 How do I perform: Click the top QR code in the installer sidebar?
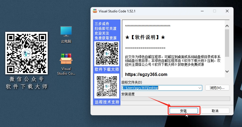[107, 53]
